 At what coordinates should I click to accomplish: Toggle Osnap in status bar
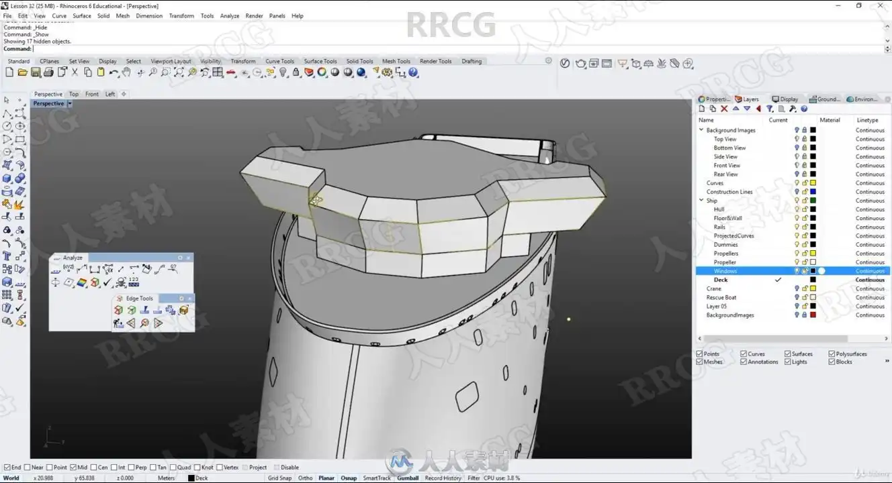coord(349,478)
